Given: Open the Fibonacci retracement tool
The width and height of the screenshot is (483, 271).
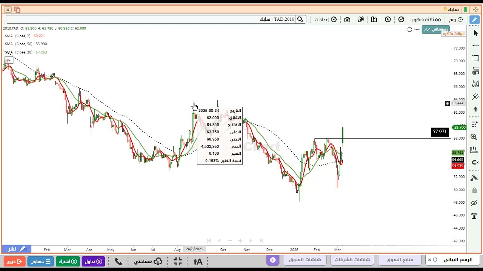Looking at the screenshot, I should (475, 71).
